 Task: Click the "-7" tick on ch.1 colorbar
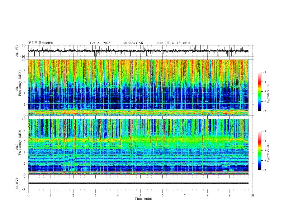264,111
